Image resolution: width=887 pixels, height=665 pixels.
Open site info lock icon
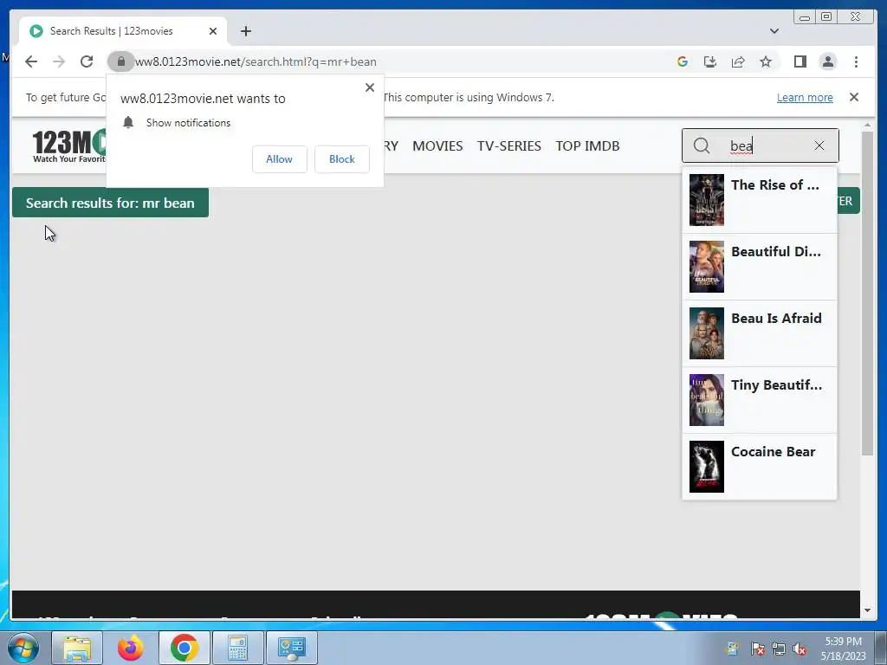click(x=120, y=61)
